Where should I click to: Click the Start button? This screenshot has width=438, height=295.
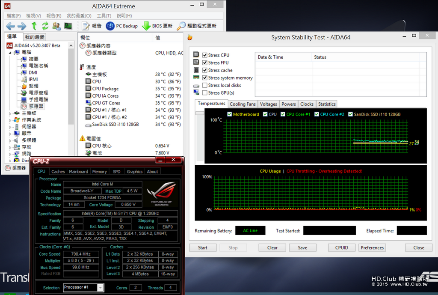click(x=202, y=248)
